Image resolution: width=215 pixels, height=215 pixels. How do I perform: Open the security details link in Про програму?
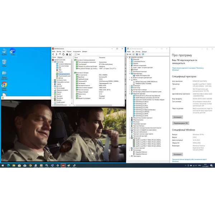tap(188, 69)
